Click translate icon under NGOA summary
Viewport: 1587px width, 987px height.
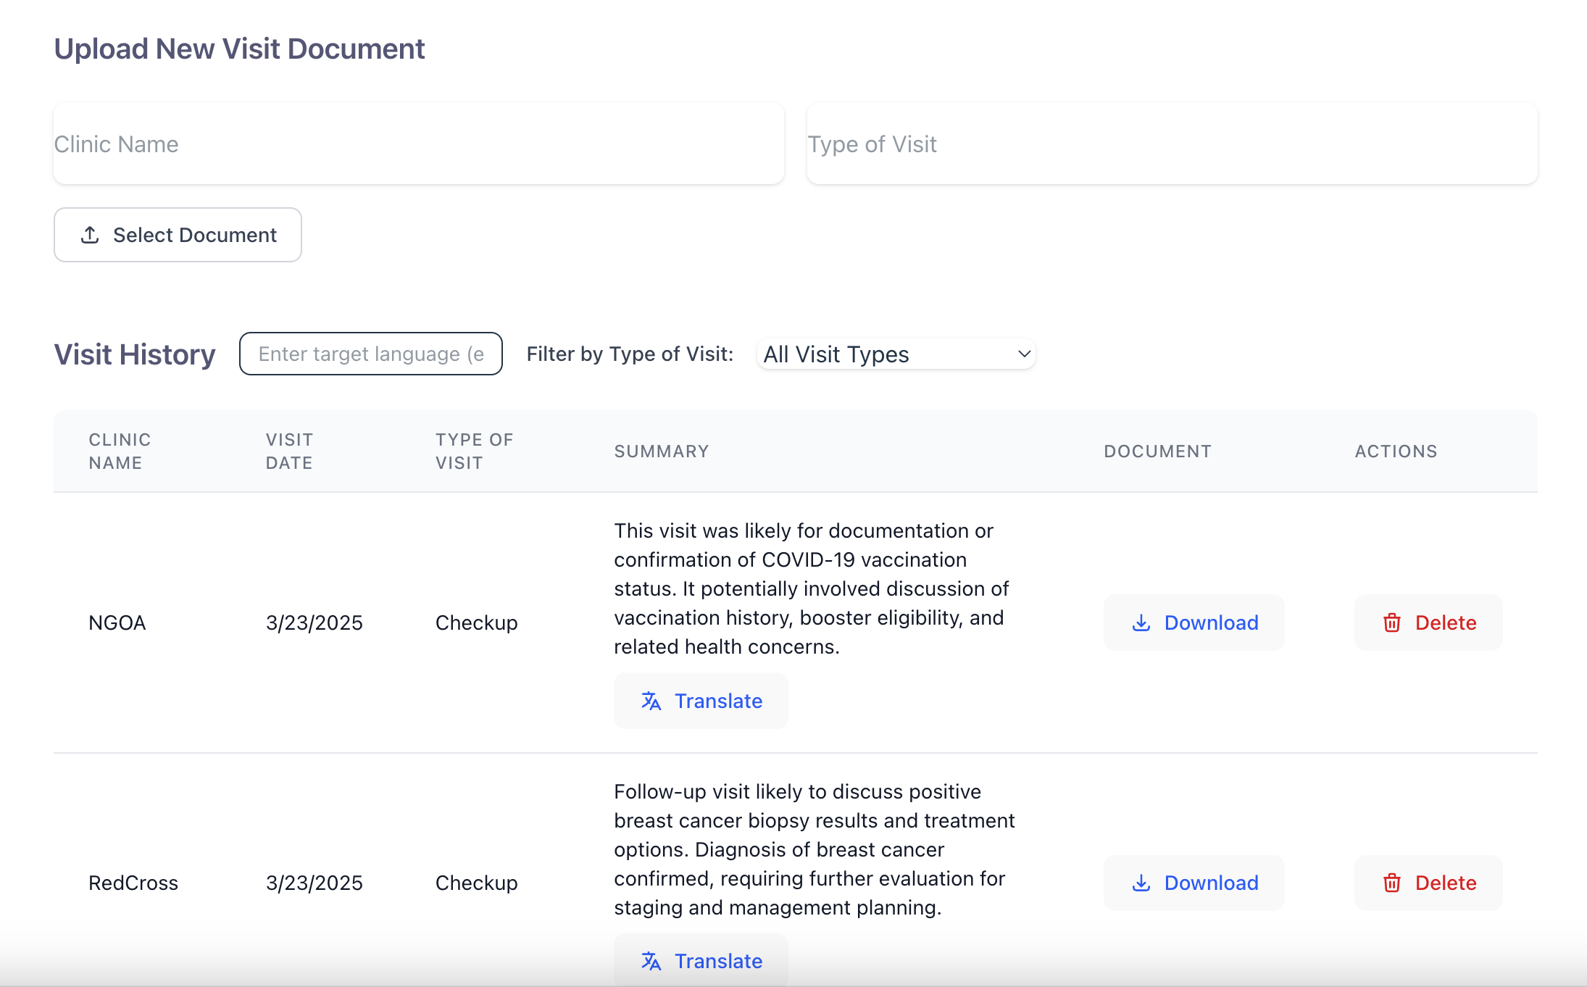[x=651, y=701]
